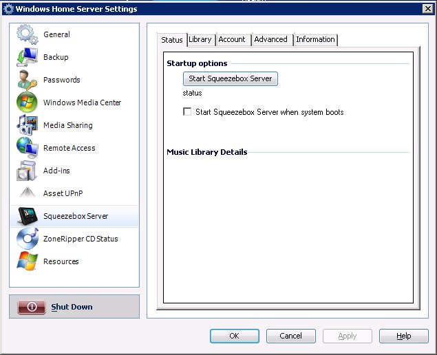The width and height of the screenshot is (437, 355).
Task: Click the title bar gear icon
Action: (8, 9)
